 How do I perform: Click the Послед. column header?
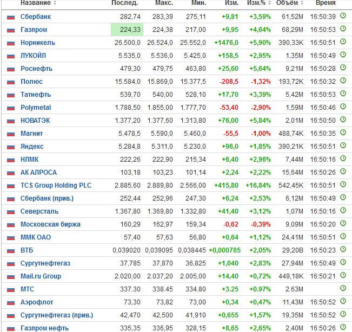click(x=124, y=3)
